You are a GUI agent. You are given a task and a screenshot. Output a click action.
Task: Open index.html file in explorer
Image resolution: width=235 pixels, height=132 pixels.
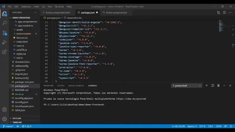tap(22, 42)
